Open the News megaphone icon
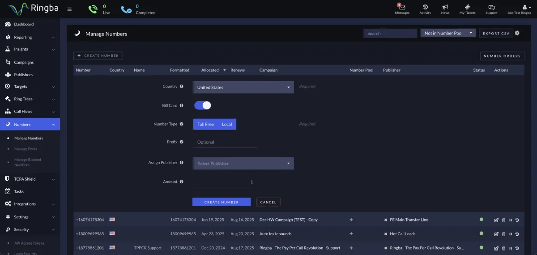 click(x=445, y=7)
